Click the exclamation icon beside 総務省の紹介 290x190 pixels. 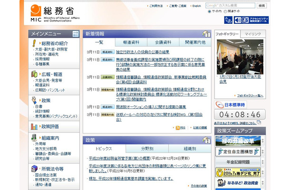(x=34, y=43)
